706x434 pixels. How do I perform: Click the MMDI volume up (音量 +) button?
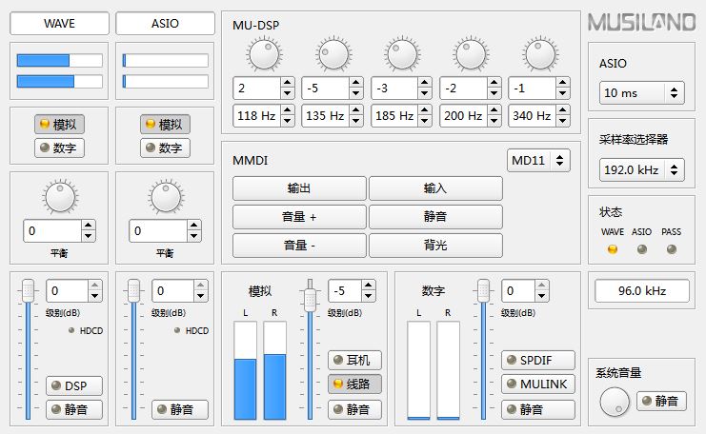click(x=299, y=217)
